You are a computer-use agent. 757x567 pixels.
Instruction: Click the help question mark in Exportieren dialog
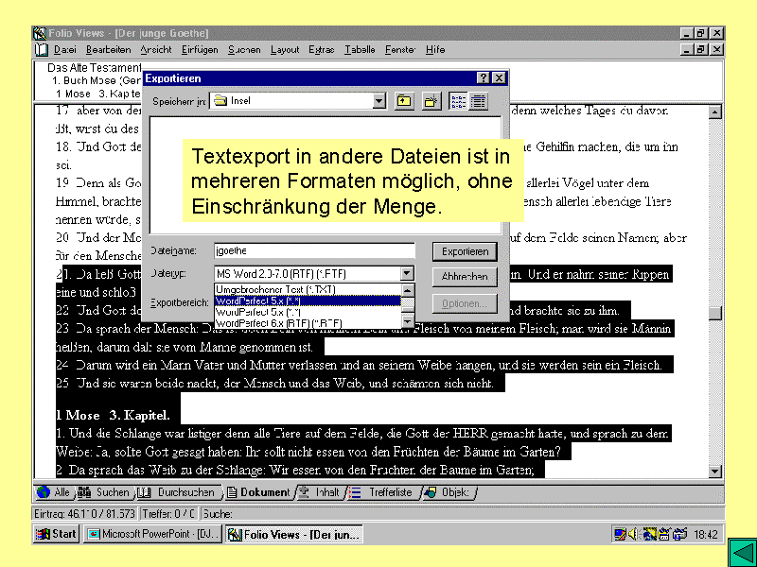(483, 78)
